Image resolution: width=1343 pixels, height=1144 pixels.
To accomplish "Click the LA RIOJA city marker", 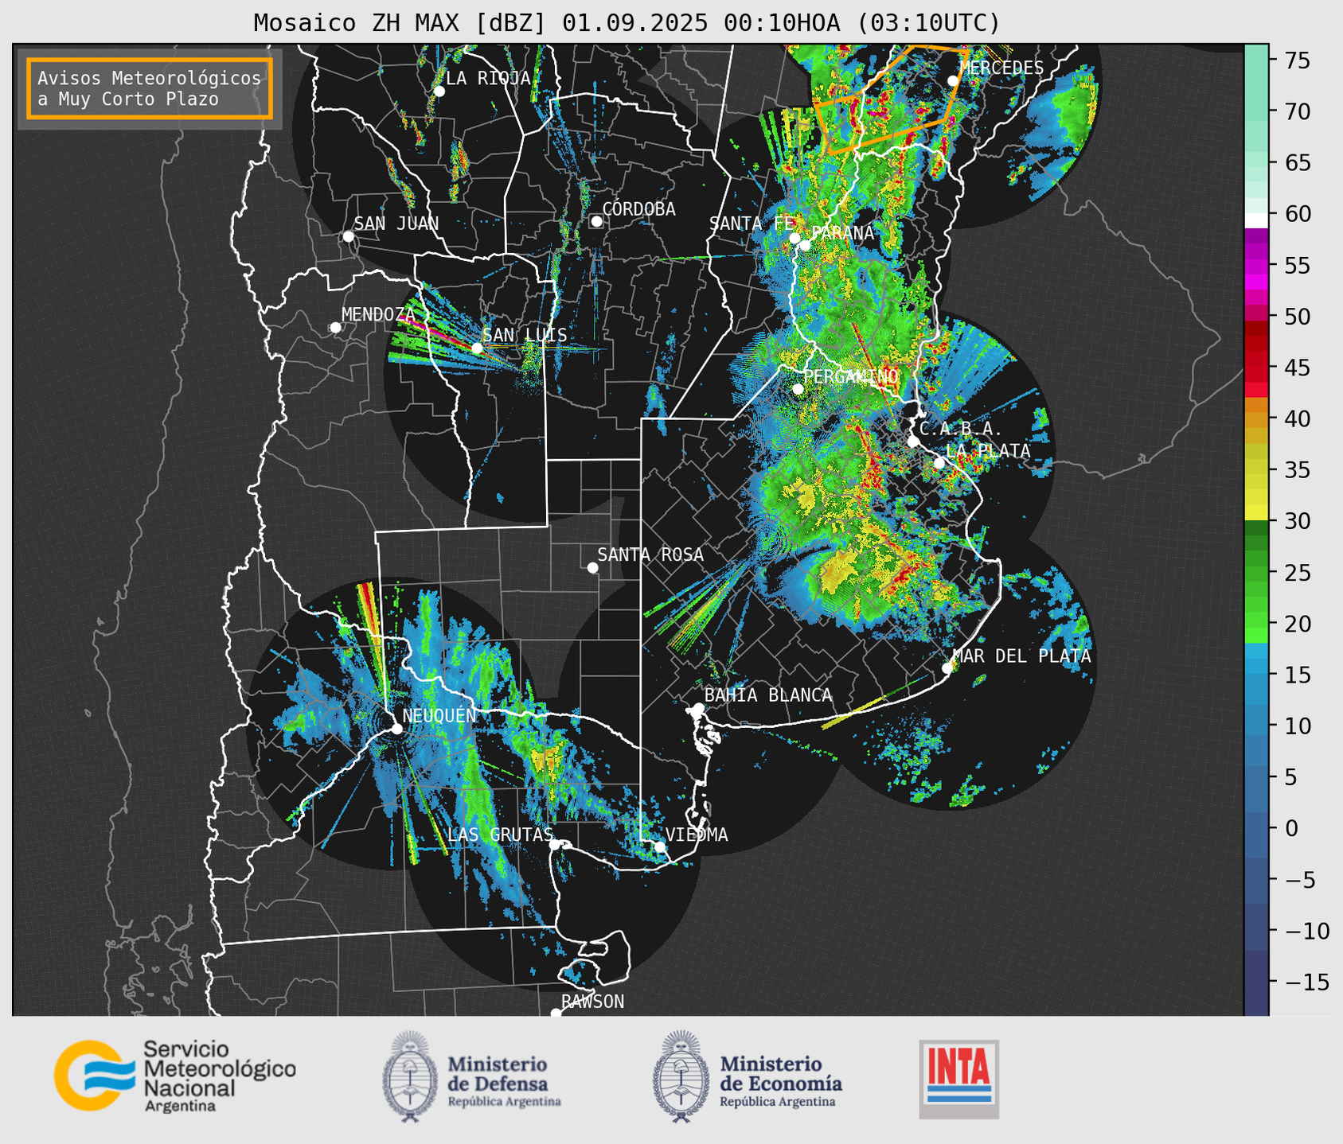I will [x=439, y=91].
